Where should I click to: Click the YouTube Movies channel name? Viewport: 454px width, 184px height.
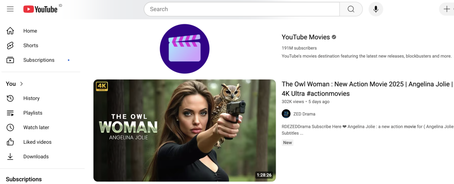pos(305,37)
